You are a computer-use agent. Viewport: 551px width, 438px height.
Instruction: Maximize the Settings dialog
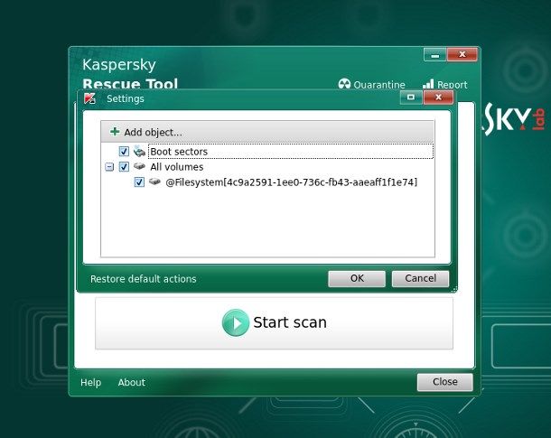click(x=411, y=98)
